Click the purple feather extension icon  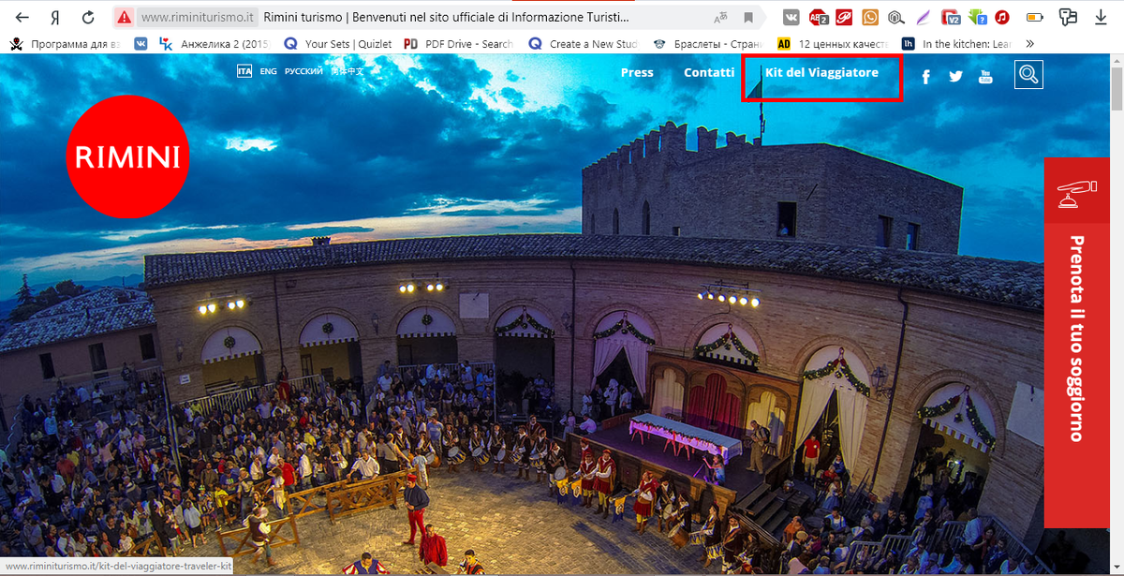[923, 17]
